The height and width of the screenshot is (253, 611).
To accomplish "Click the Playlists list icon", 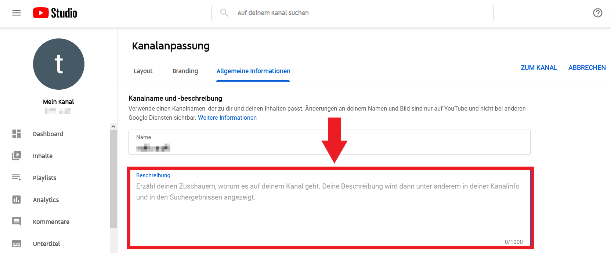I will pos(17,178).
